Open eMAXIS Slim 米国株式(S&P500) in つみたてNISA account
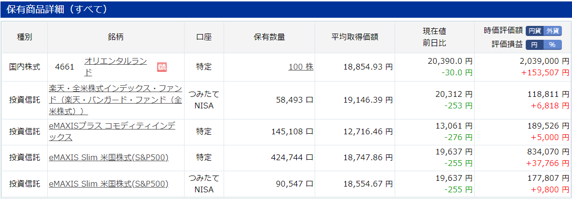Viewport: 572px width, 200px height. click(x=109, y=184)
